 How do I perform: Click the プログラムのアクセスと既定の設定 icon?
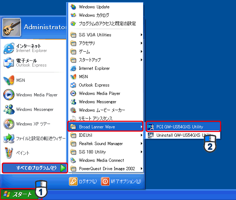73,24
